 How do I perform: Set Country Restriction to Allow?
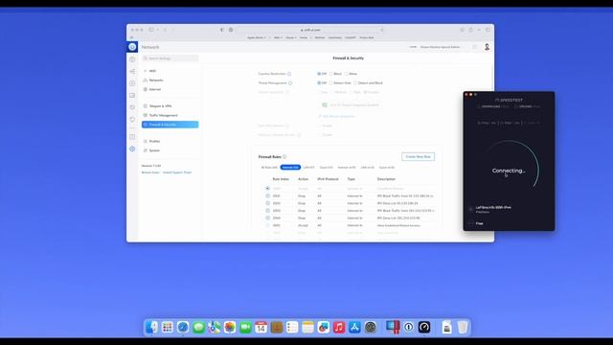pos(351,74)
